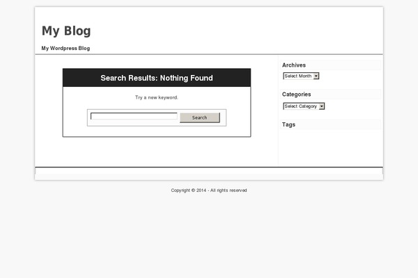Click the Search Results: Nothing Found header
The image size is (418, 278).
(157, 78)
